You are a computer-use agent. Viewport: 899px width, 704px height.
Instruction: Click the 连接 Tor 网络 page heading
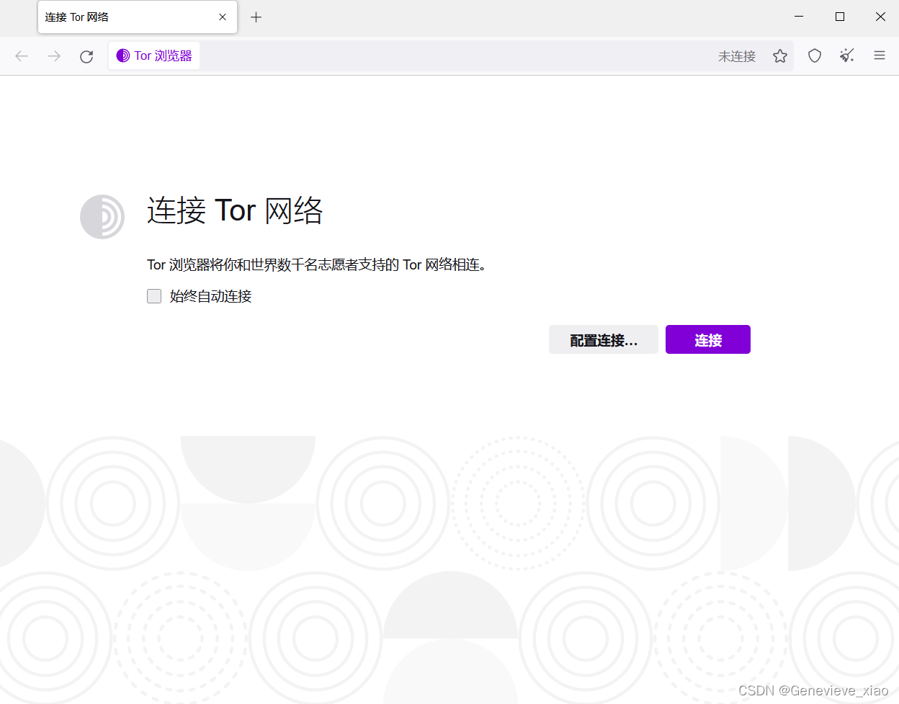[x=235, y=210]
